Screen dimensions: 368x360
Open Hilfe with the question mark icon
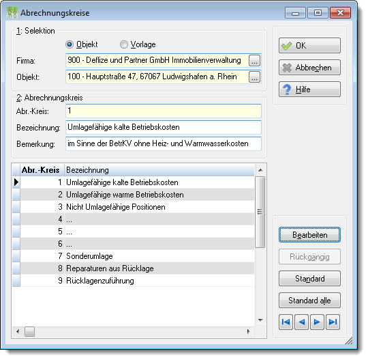(x=309, y=89)
